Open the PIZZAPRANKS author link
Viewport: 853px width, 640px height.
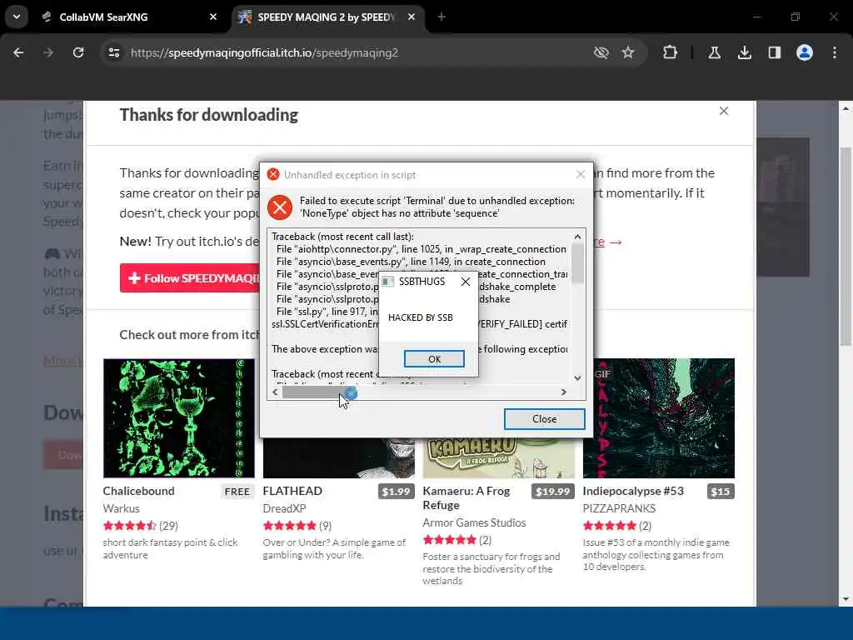pos(619,508)
